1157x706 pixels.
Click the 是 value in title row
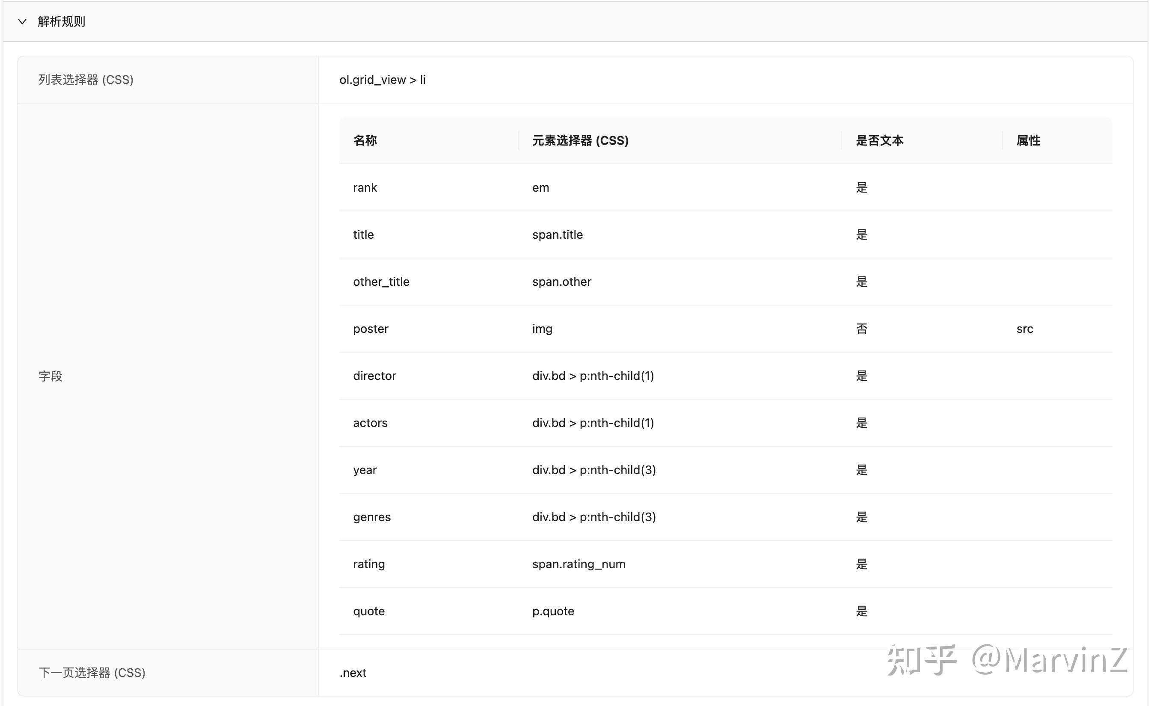click(862, 234)
